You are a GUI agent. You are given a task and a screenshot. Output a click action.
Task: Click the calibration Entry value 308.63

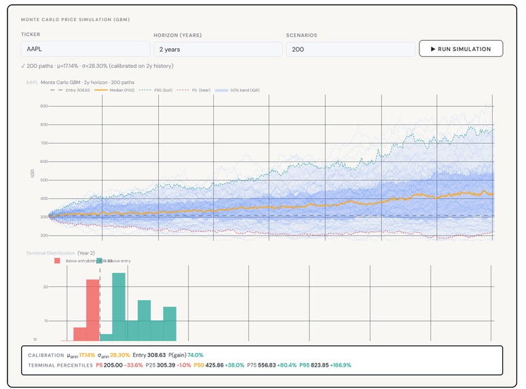[x=156, y=355]
